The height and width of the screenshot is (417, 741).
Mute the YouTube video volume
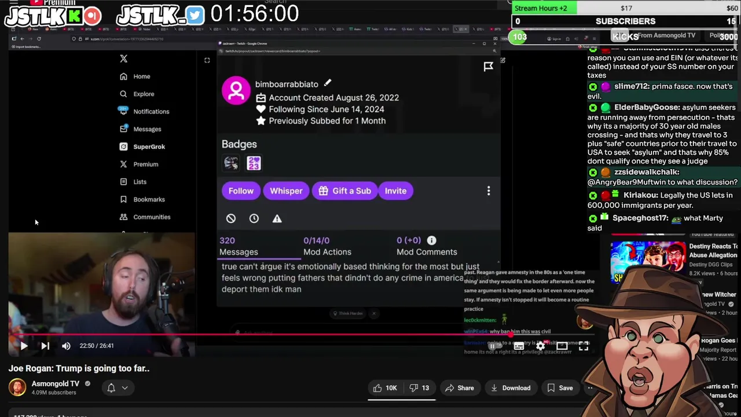[66, 346]
